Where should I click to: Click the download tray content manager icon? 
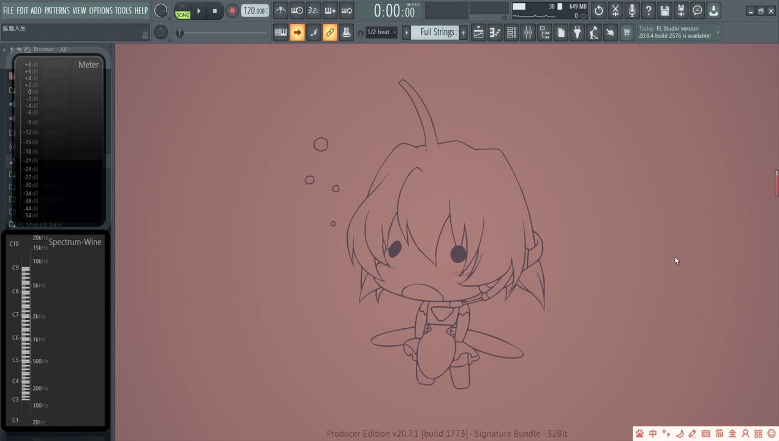(x=714, y=10)
